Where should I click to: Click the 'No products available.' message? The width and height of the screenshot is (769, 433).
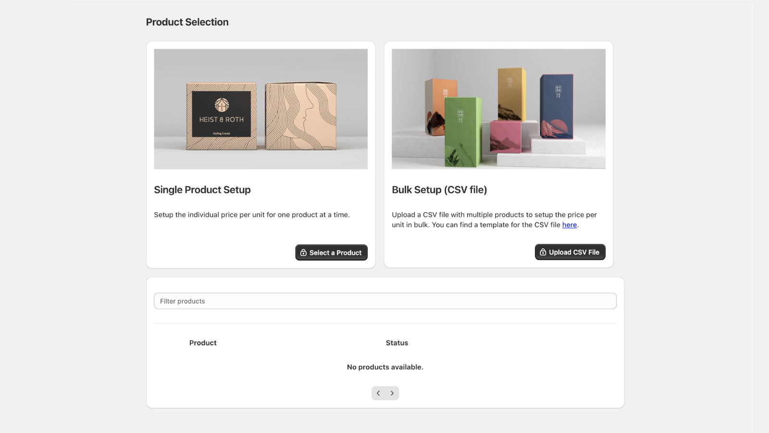[x=385, y=367]
